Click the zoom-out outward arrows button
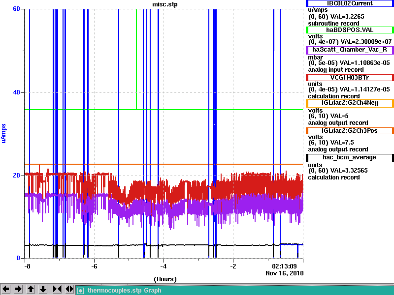 point(69,289)
